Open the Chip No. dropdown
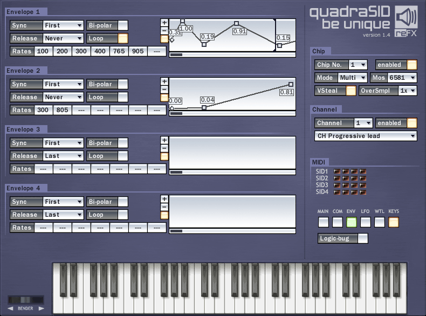 pyautogui.click(x=358, y=65)
